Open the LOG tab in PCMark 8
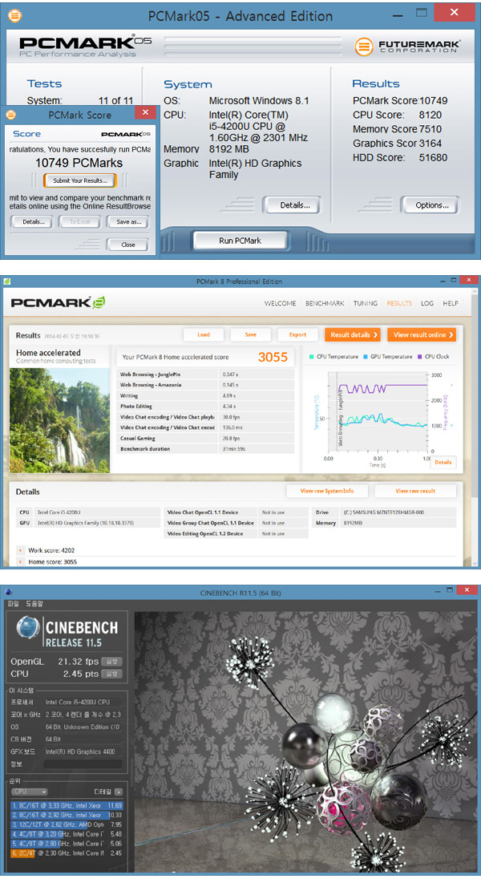Image resolution: width=481 pixels, height=879 pixels. tap(427, 303)
